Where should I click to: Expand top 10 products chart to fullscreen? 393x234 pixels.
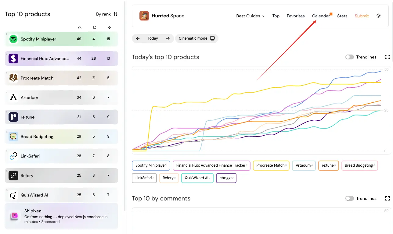tap(388, 57)
